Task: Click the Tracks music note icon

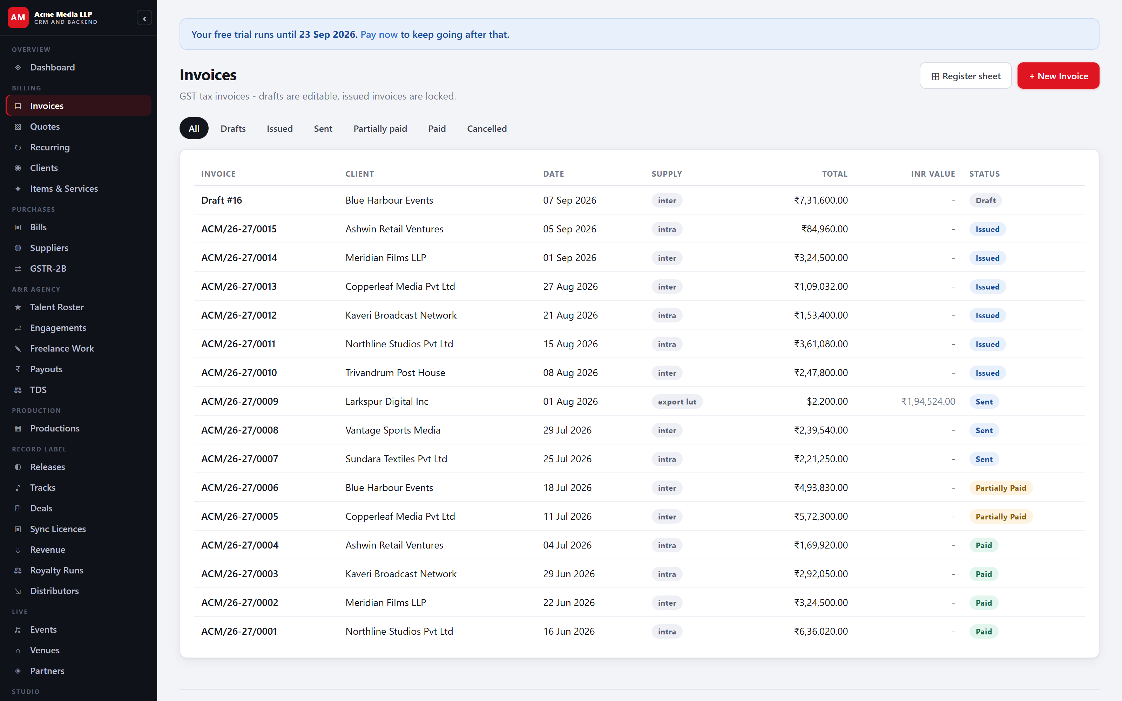Action: point(18,488)
